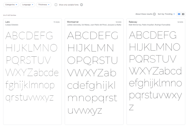
Task: Switch to grid view icon
Action: [179, 14]
